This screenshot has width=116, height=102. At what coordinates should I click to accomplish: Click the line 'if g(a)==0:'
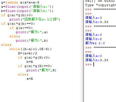point(21,28)
